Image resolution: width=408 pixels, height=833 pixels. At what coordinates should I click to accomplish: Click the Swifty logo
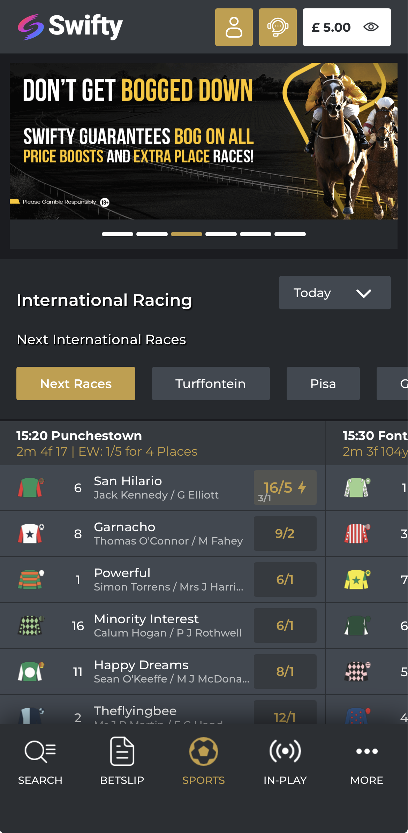pyautogui.click(x=70, y=27)
